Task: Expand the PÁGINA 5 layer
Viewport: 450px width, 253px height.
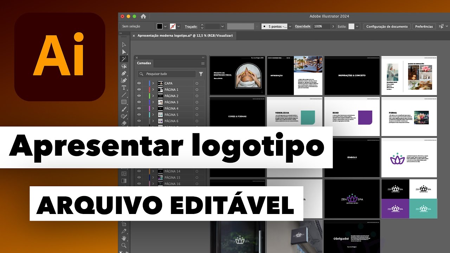Action: [153, 115]
